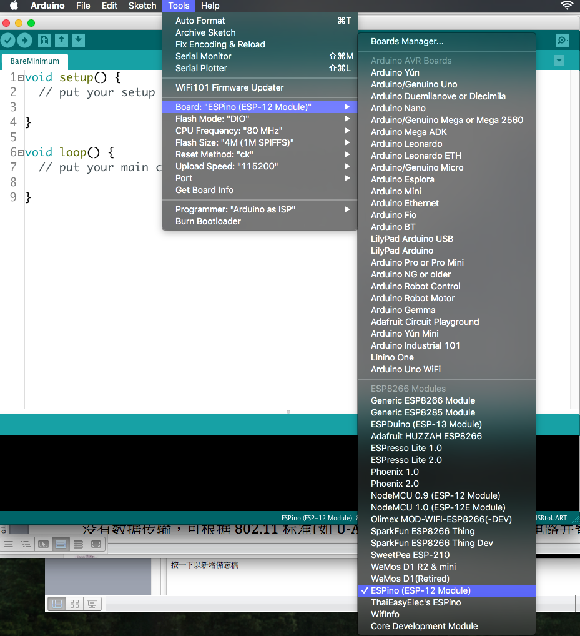Viewport: 580px width, 636px height.
Task: Open the Edit menu
Action: coord(109,6)
